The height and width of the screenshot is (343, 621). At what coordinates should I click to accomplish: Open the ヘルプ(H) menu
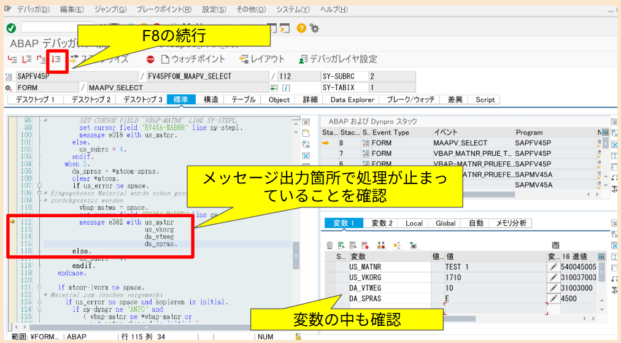point(334,9)
